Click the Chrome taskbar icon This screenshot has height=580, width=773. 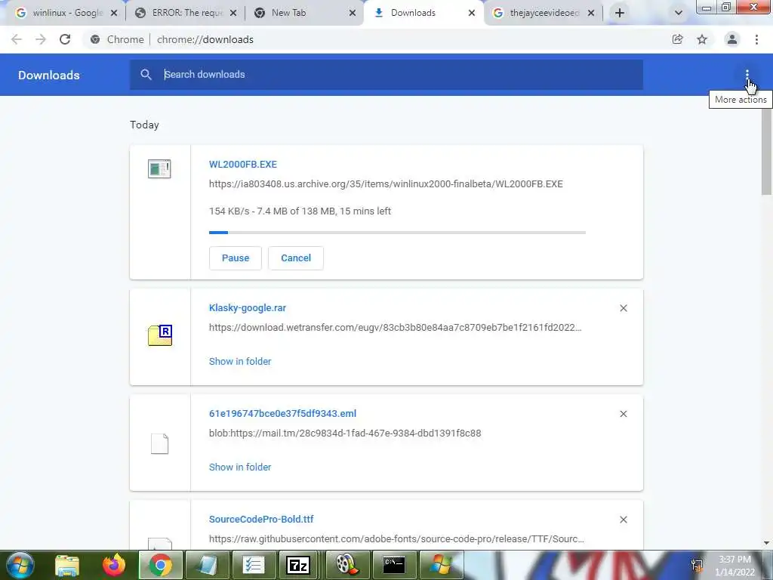tap(160, 565)
